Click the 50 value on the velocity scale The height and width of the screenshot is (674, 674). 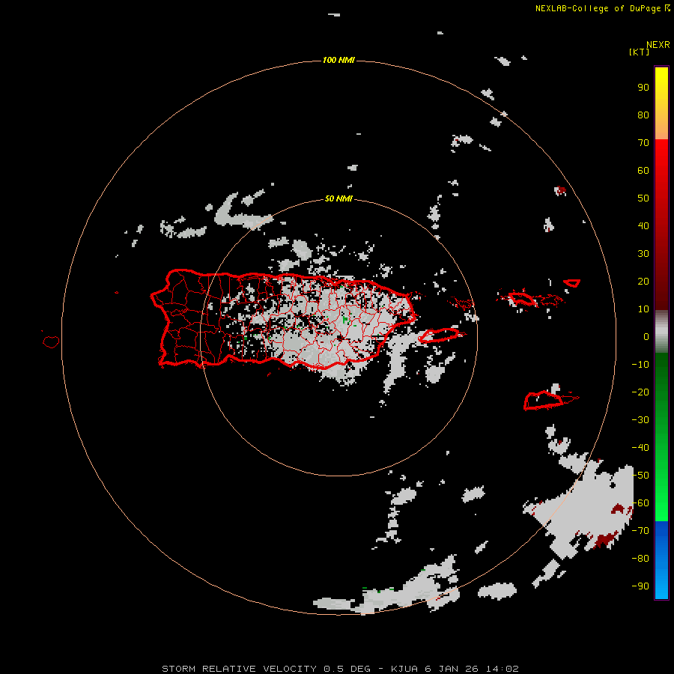click(x=643, y=198)
